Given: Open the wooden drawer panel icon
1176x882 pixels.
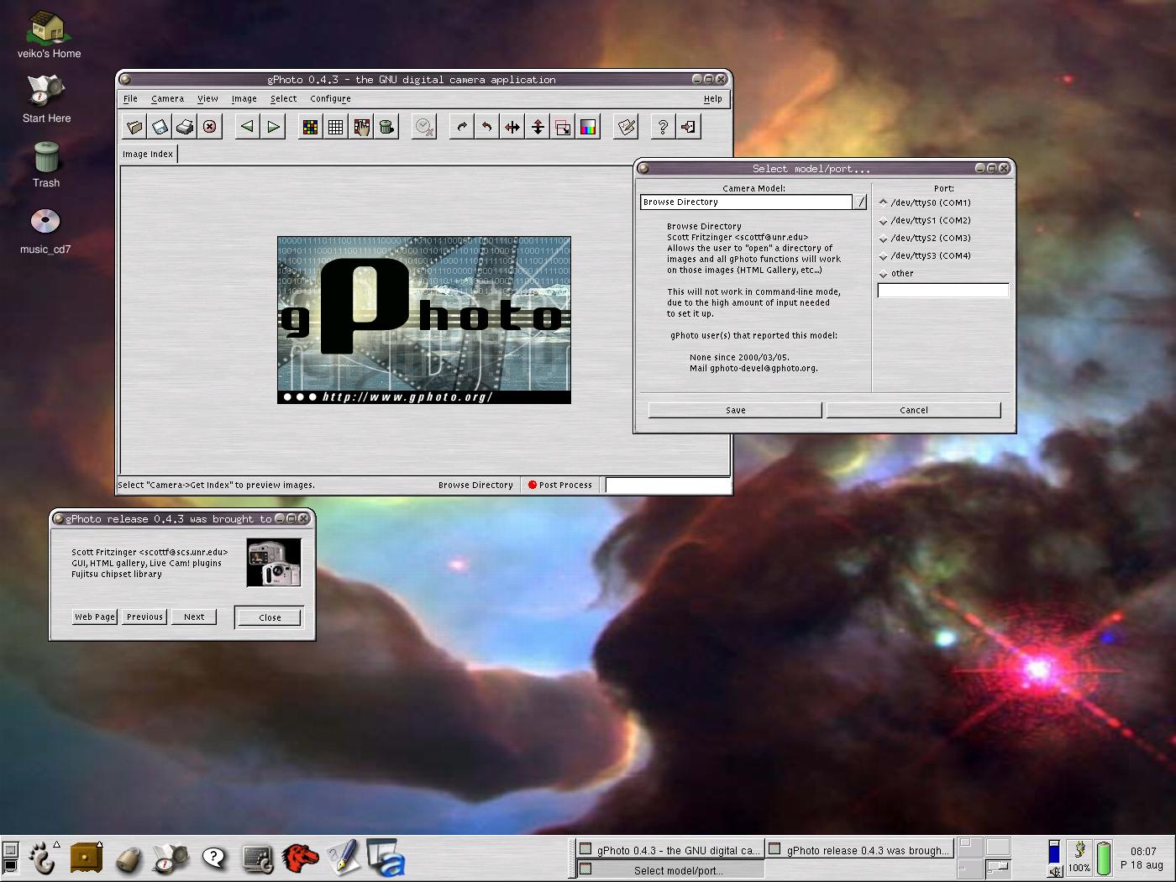Looking at the screenshot, I should [x=86, y=858].
